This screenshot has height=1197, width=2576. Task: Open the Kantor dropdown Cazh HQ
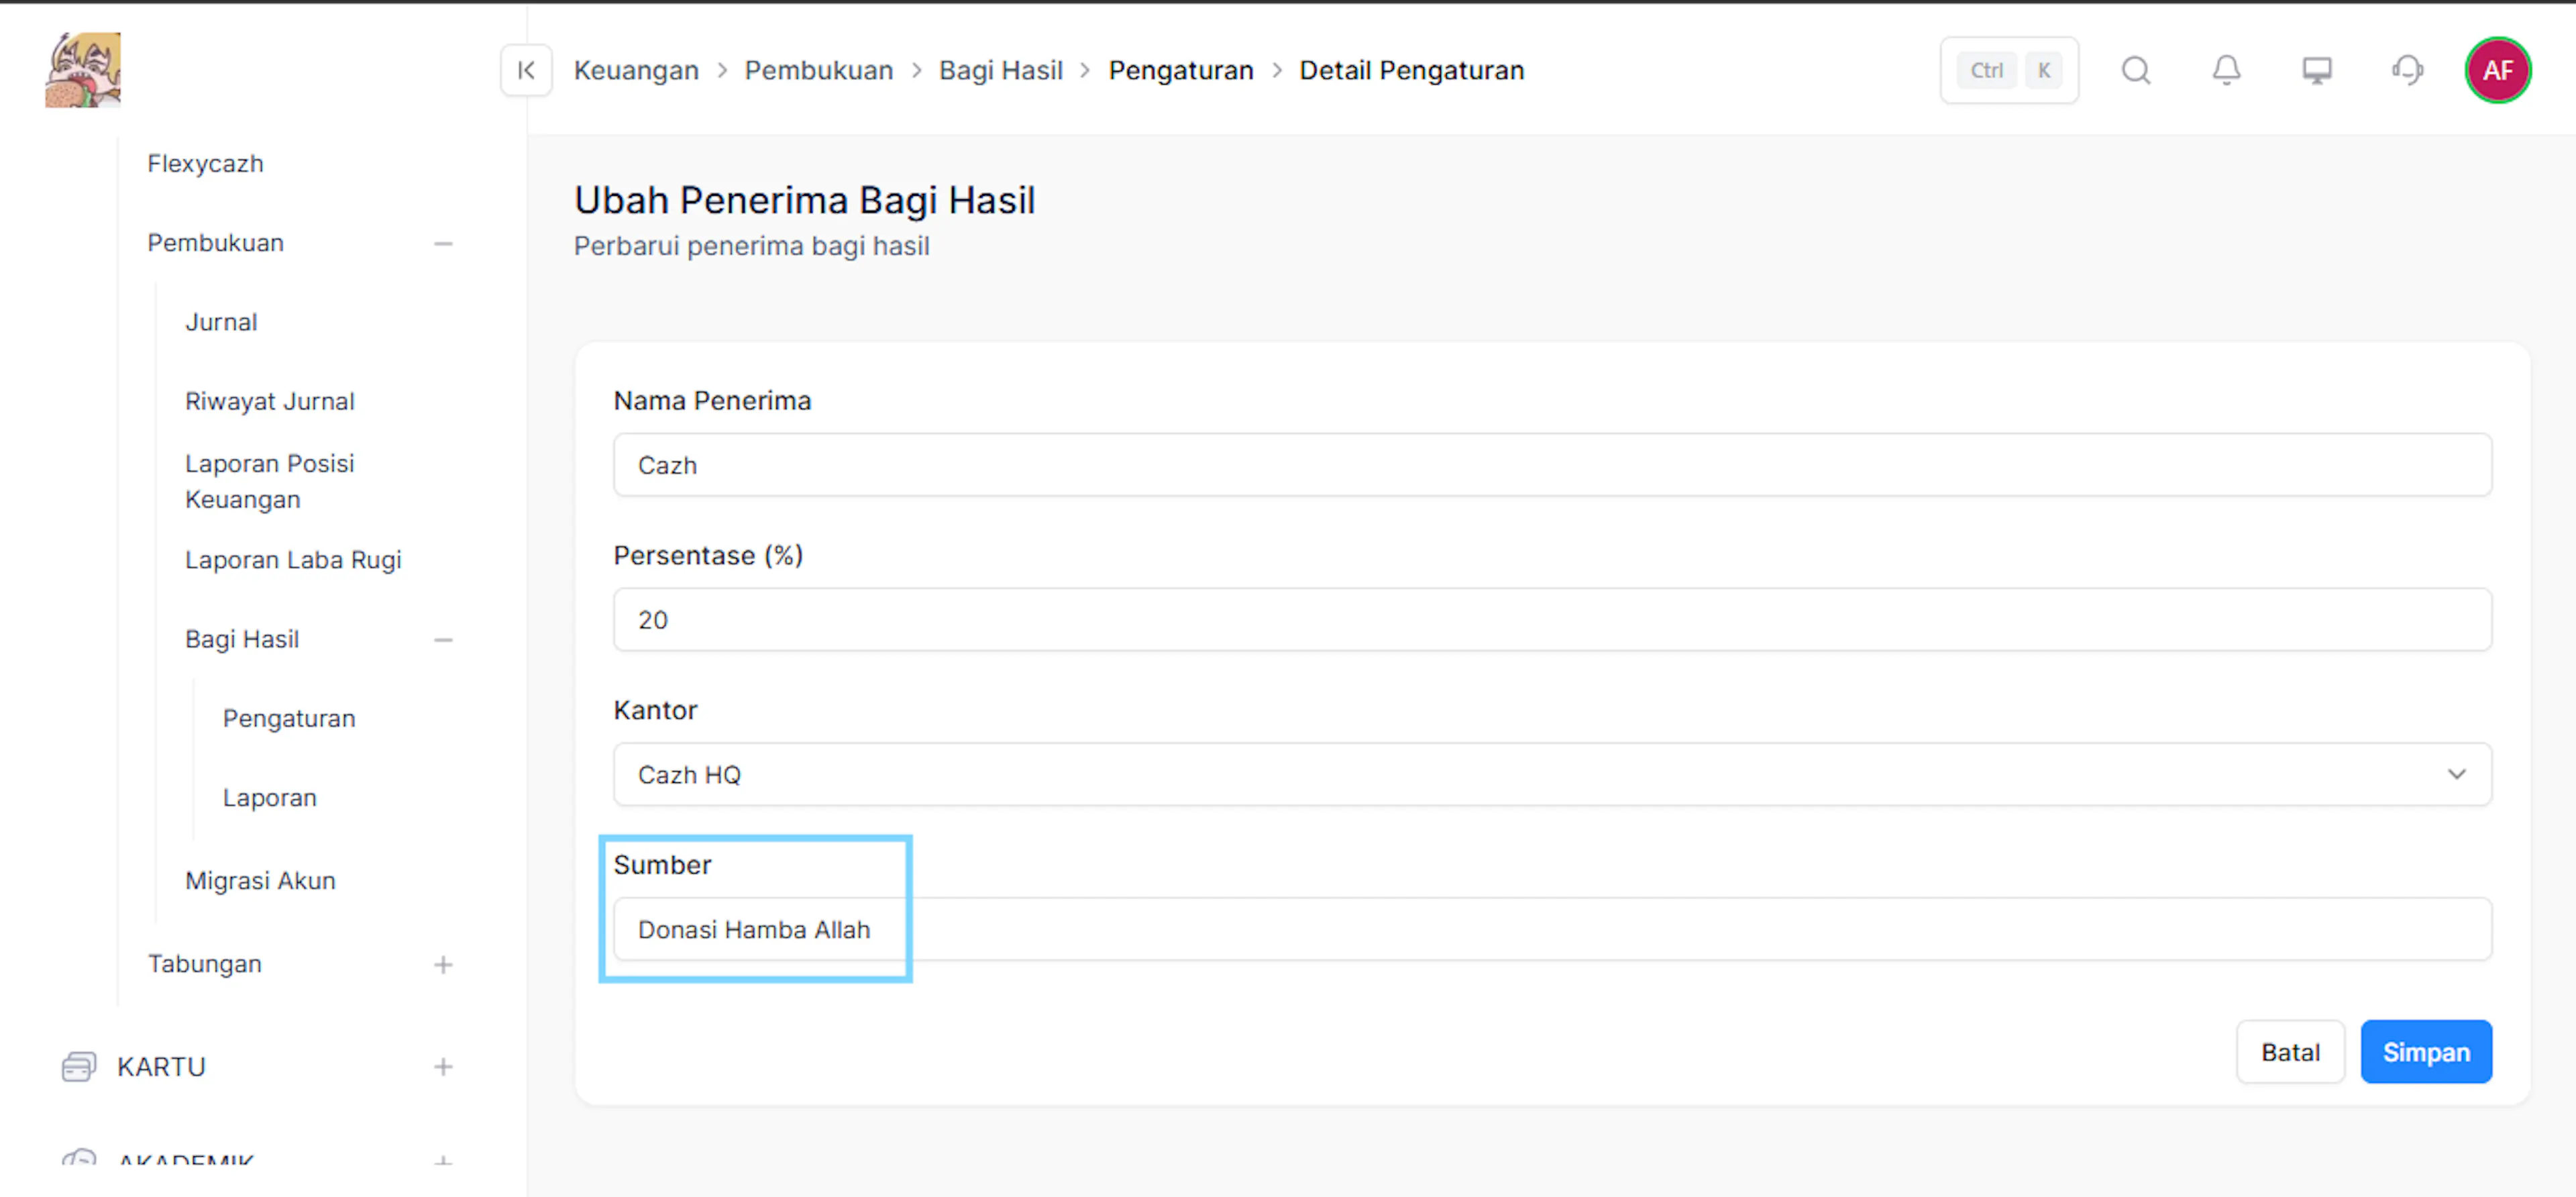[x=1552, y=774]
